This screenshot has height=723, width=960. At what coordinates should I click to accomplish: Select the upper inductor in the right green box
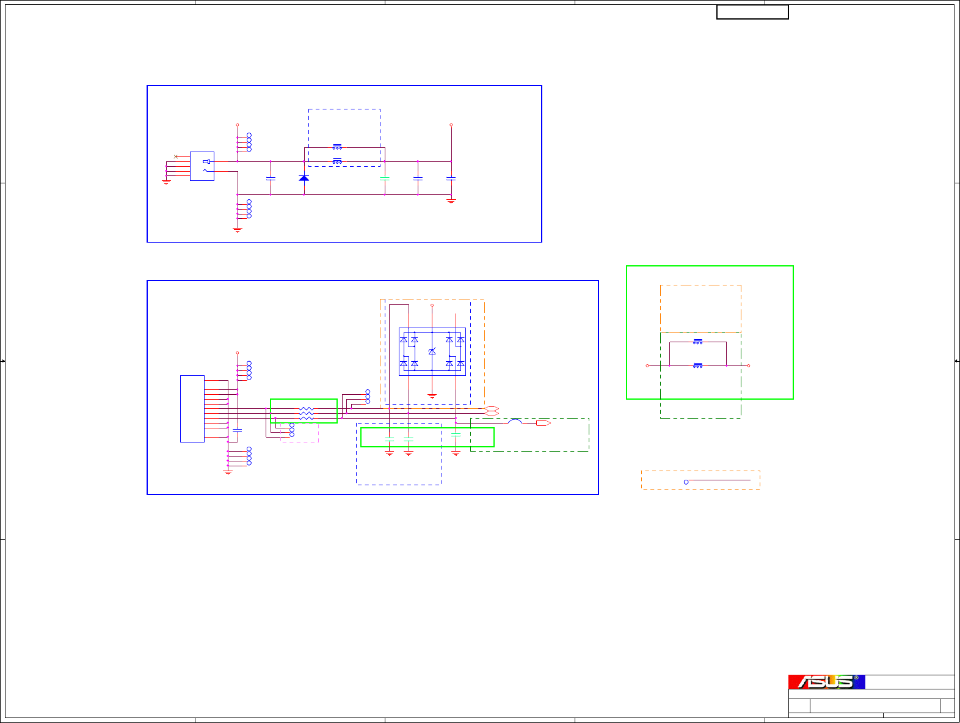pyautogui.click(x=697, y=342)
